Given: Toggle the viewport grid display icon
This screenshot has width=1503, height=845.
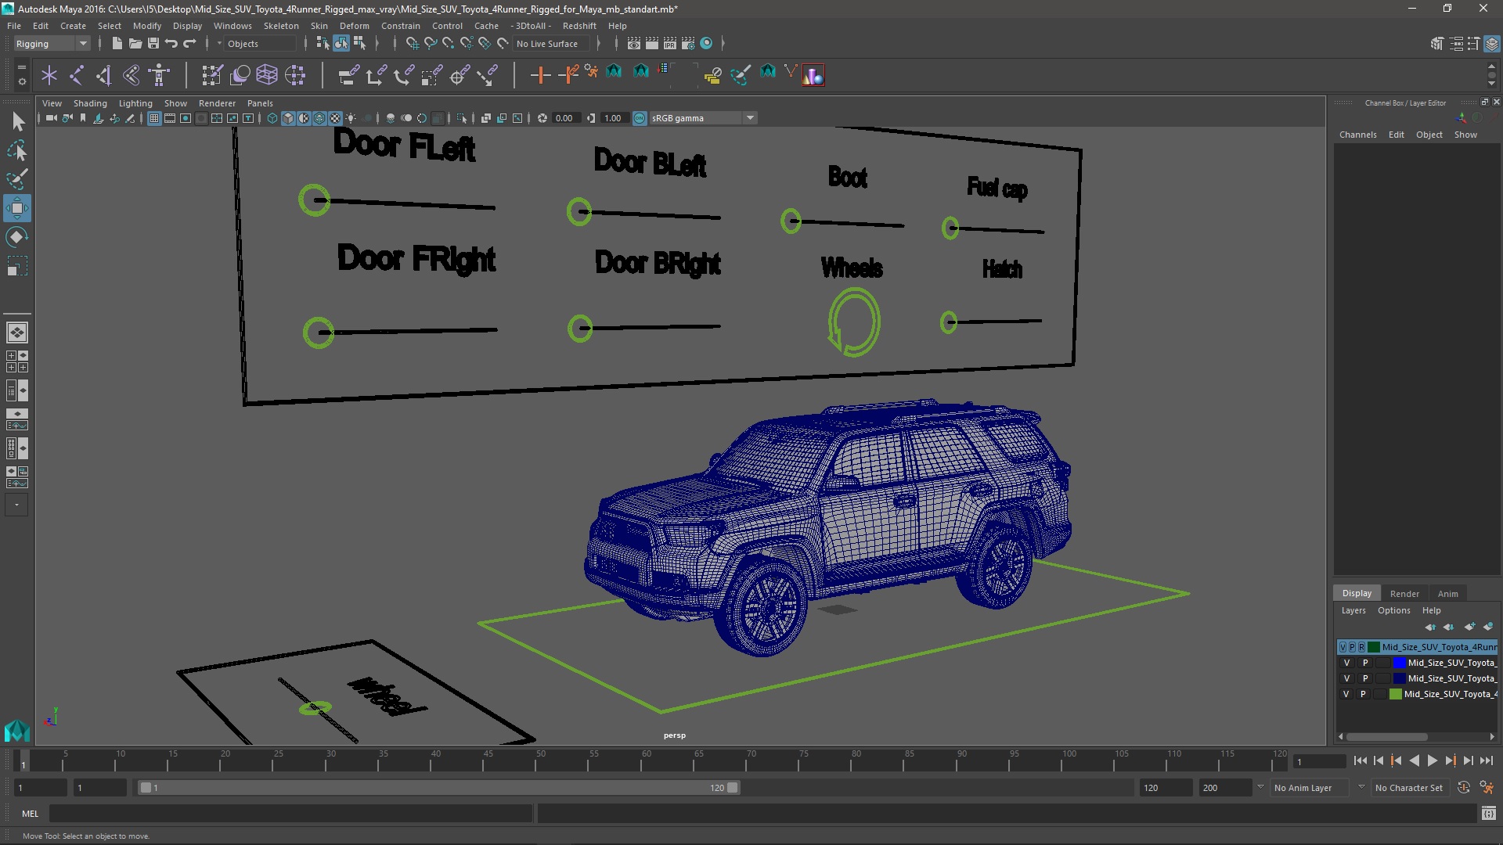Looking at the screenshot, I should click(x=154, y=118).
